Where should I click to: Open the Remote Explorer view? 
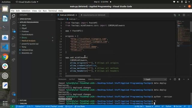[13, 45]
